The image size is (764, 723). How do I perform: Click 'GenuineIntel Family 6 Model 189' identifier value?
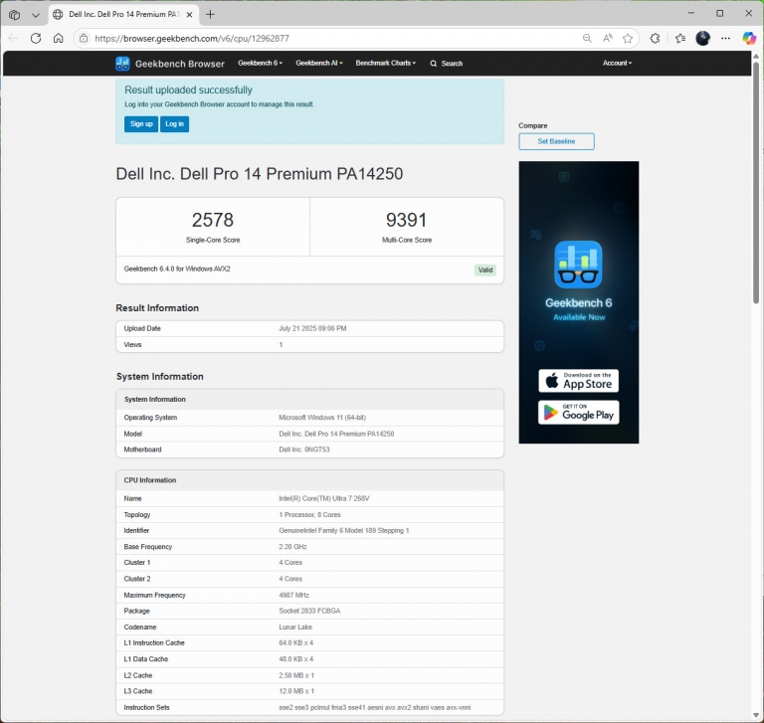(x=343, y=531)
